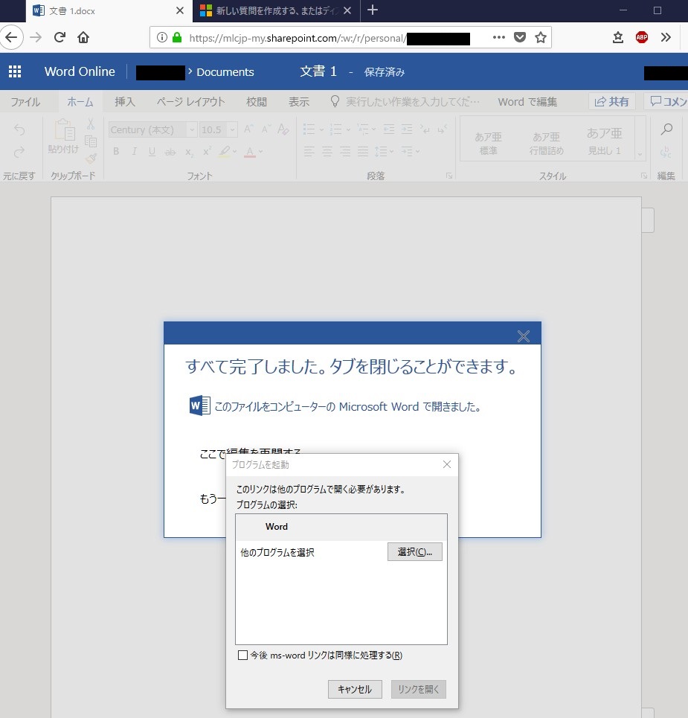Open the ファイル tab
Screen dimensions: 688x718
(25, 102)
